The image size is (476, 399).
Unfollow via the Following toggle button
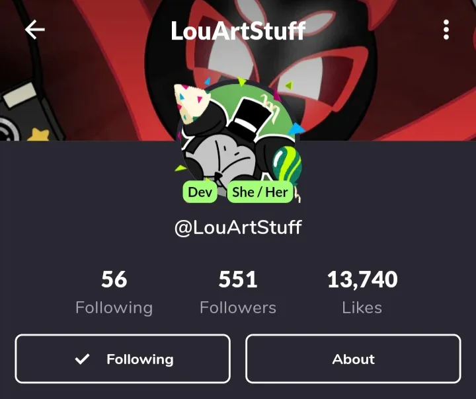[123, 359]
